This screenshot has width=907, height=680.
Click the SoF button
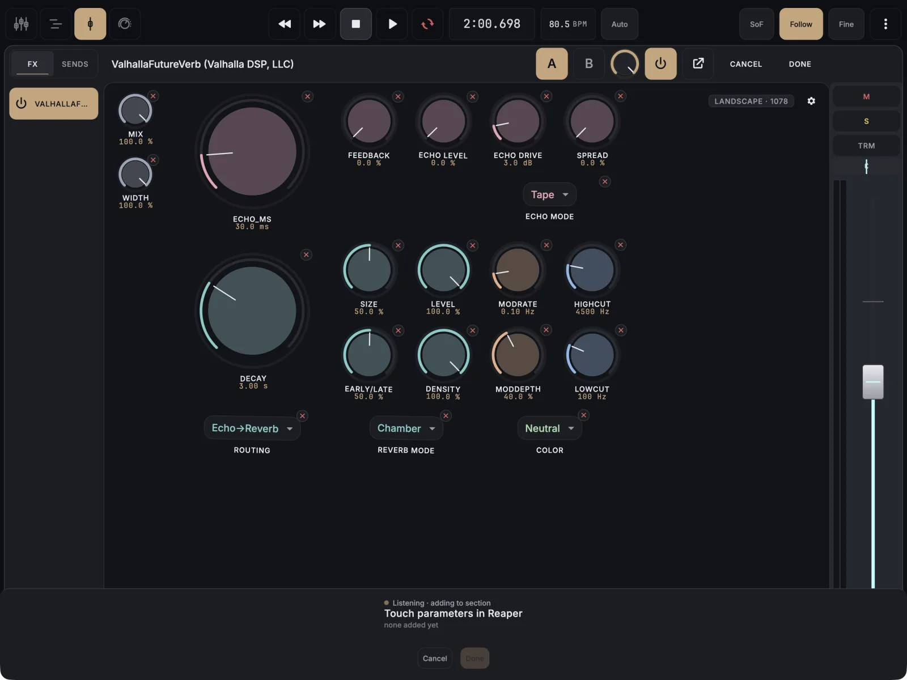coord(756,24)
